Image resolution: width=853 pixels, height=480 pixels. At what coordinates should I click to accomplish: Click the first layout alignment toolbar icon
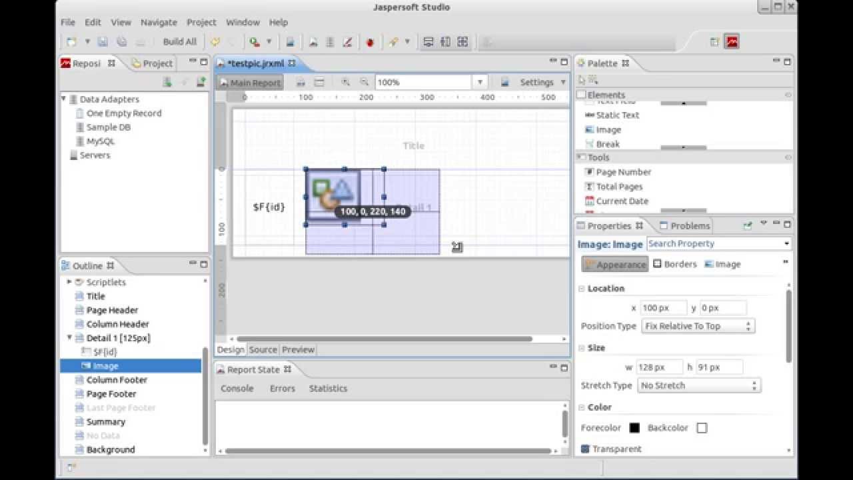click(x=428, y=41)
